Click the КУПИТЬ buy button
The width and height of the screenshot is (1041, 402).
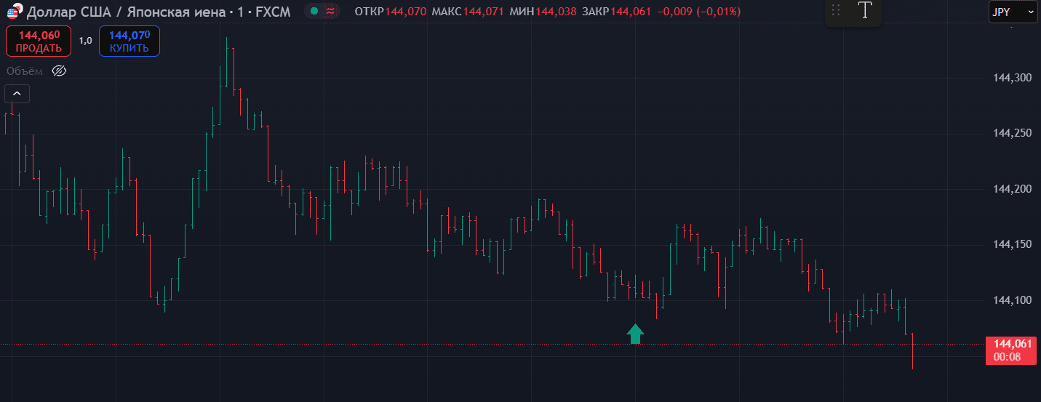129,41
